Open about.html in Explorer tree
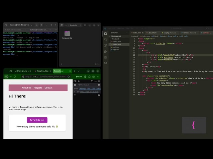This screenshot has height=159, width=213. pyautogui.click(x=117, y=42)
